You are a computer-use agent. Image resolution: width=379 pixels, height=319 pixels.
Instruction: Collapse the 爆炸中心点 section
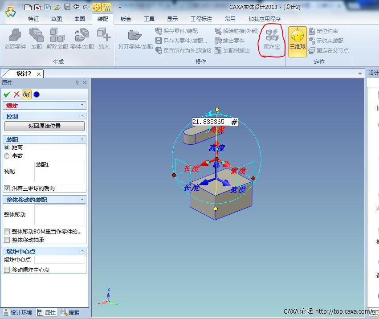pos(82,251)
